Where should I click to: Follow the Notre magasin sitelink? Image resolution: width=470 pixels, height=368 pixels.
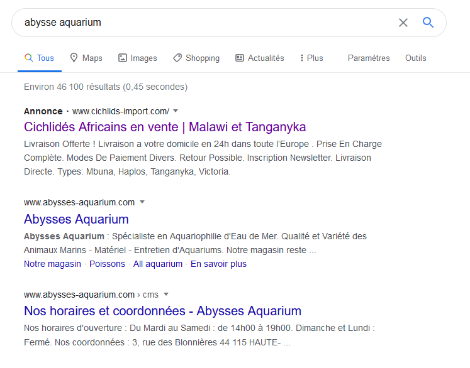pos(52,264)
